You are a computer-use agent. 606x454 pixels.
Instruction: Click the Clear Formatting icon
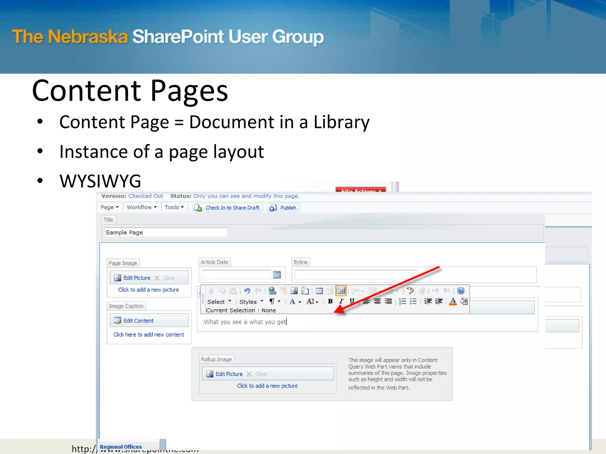coord(421,291)
